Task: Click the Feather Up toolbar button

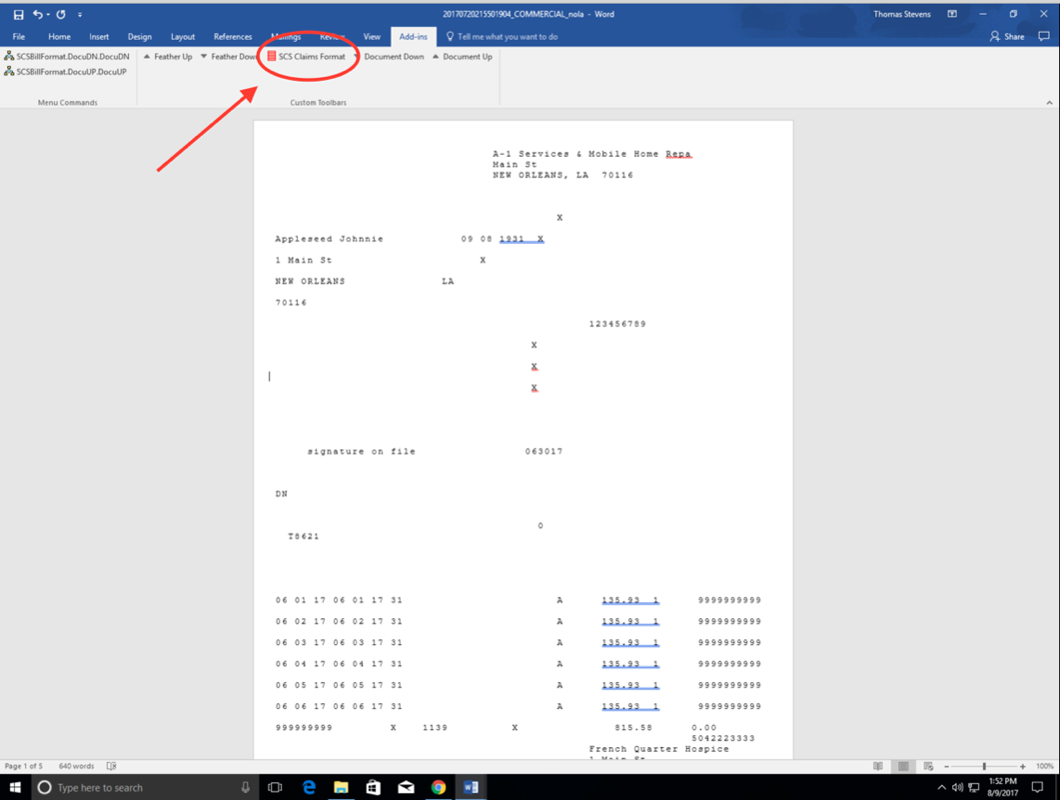Action: pos(168,57)
